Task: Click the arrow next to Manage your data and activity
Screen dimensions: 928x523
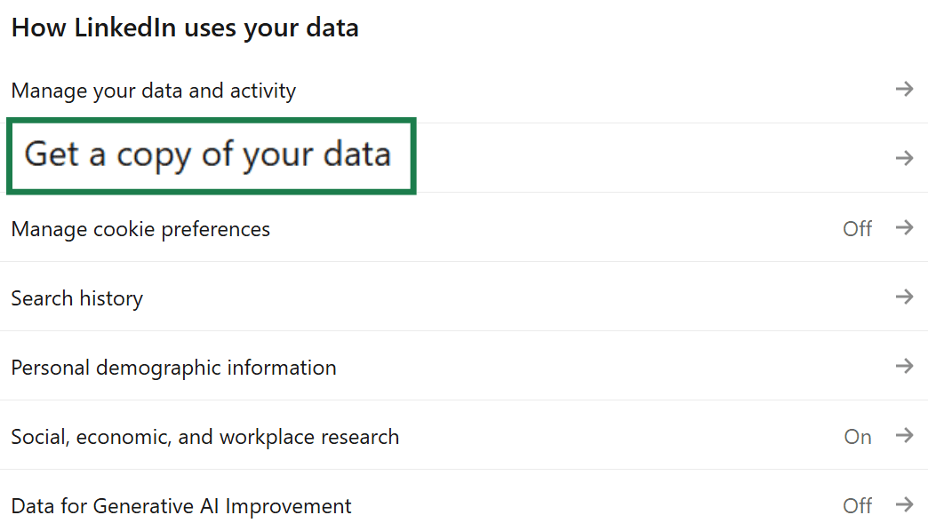Action: (904, 89)
